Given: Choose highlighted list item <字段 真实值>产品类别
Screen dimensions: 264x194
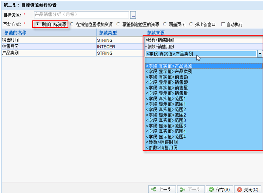Looking at the screenshot, I should (x=204, y=66).
